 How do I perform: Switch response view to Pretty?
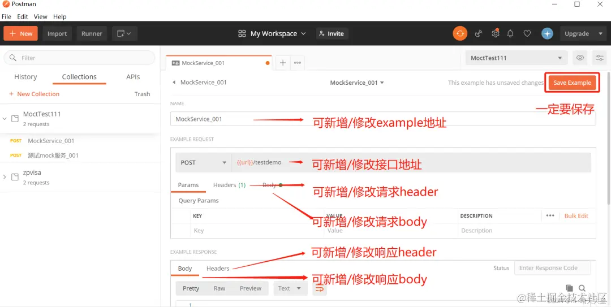tap(191, 288)
